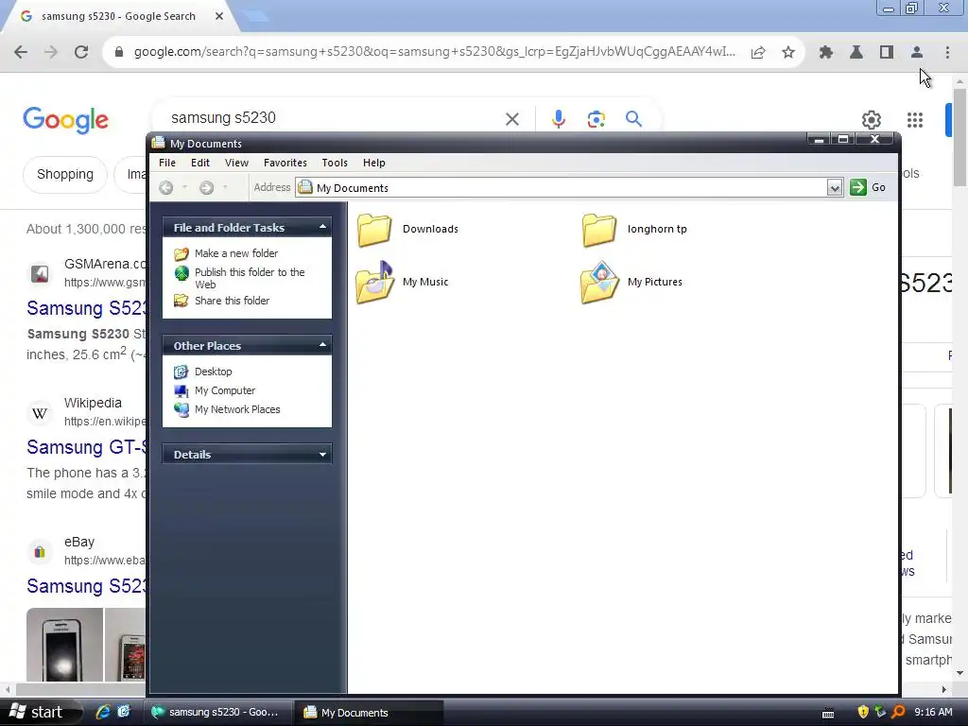Image resolution: width=968 pixels, height=726 pixels.
Task: Go to My Computer in Other Places
Action: point(215,390)
